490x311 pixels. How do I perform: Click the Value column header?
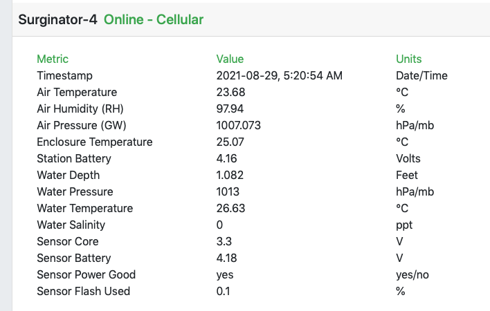pos(230,59)
